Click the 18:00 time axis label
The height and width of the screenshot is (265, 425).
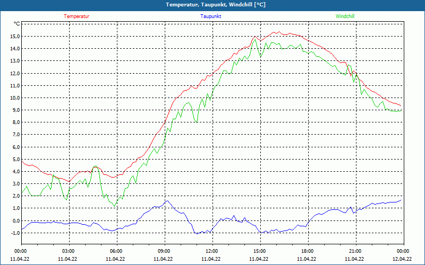pyautogui.click(x=307, y=251)
